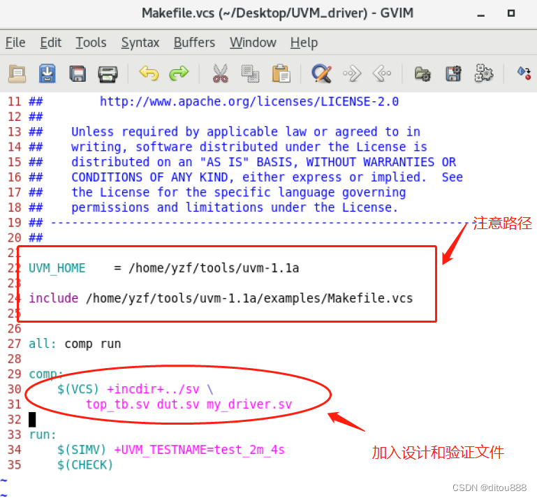Screen dimensions: 537x498
Task: Click the Print toolbar icon
Action: pos(108,73)
